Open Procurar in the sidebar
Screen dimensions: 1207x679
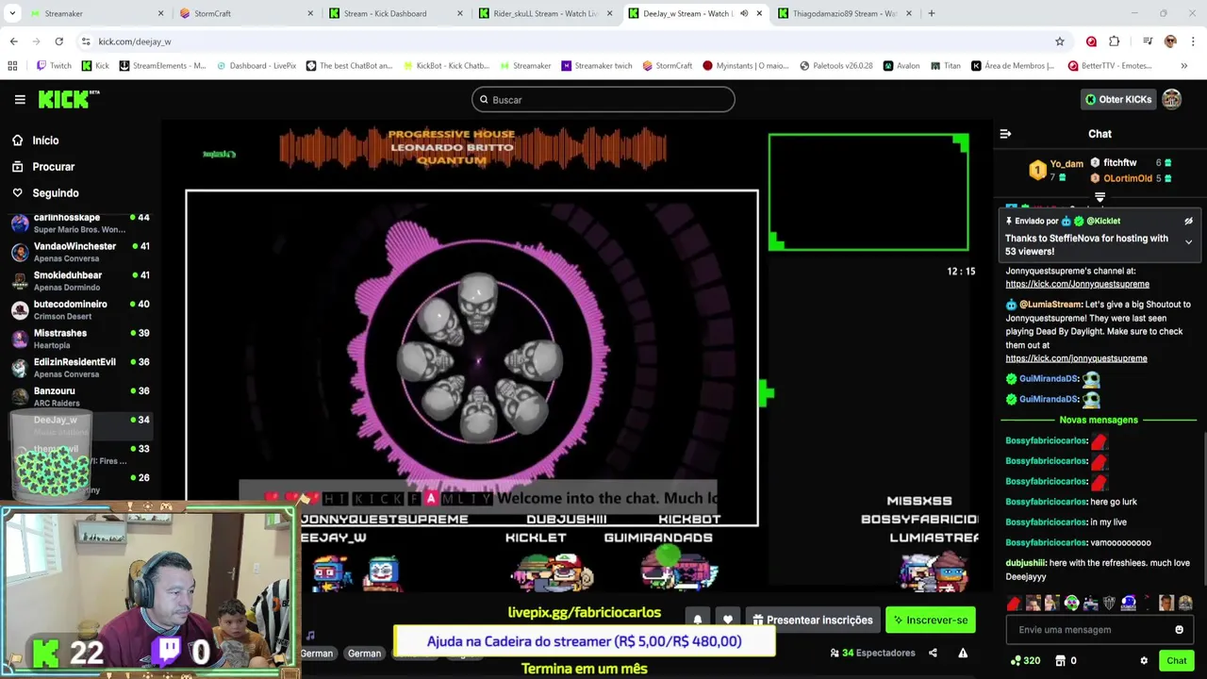pyautogui.click(x=53, y=167)
